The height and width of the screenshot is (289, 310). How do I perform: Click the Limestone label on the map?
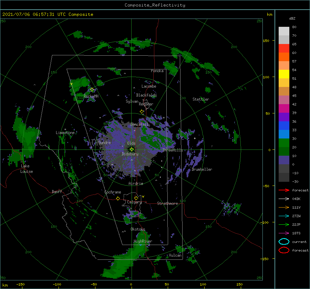coord(65,133)
